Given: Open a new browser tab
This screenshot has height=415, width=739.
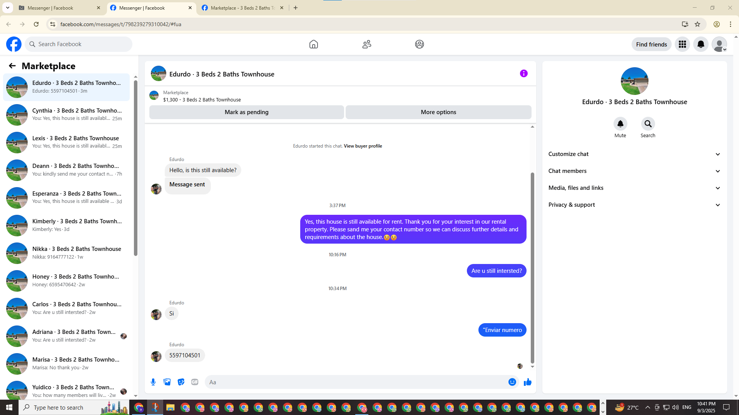Looking at the screenshot, I should [x=296, y=8].
